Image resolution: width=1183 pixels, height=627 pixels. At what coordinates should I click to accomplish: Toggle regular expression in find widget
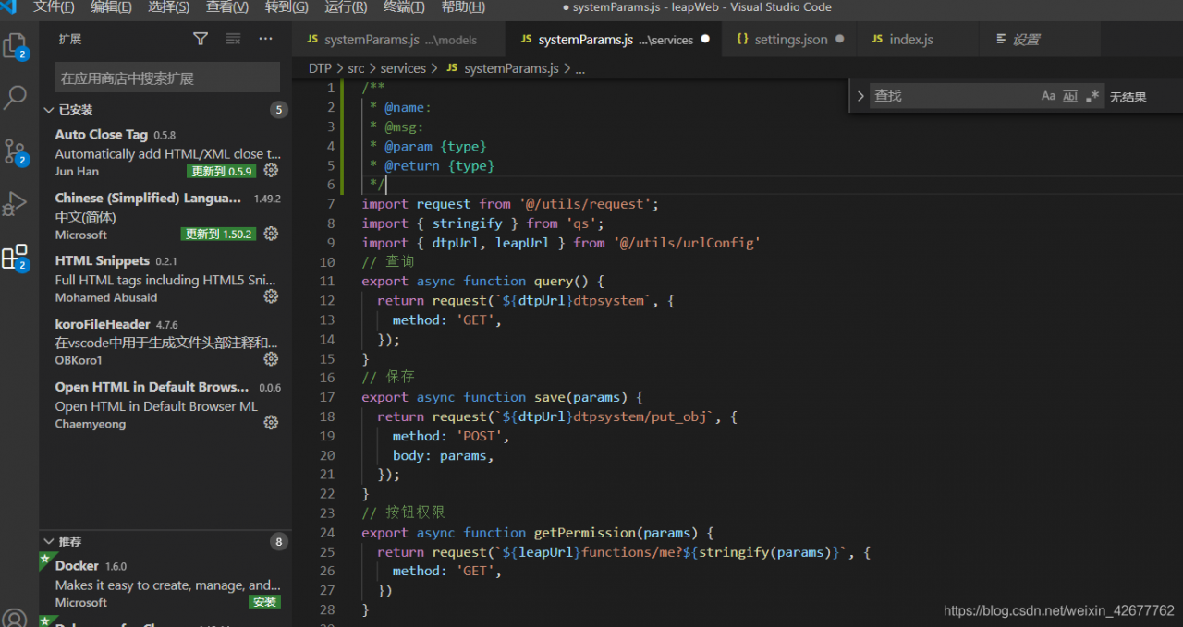1092,96
